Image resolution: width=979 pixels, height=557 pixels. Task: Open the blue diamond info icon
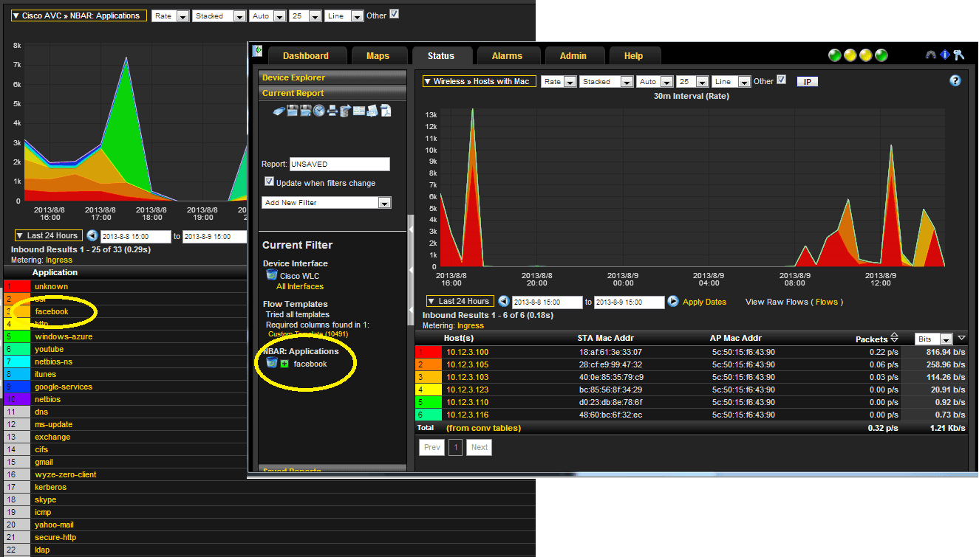945,55
